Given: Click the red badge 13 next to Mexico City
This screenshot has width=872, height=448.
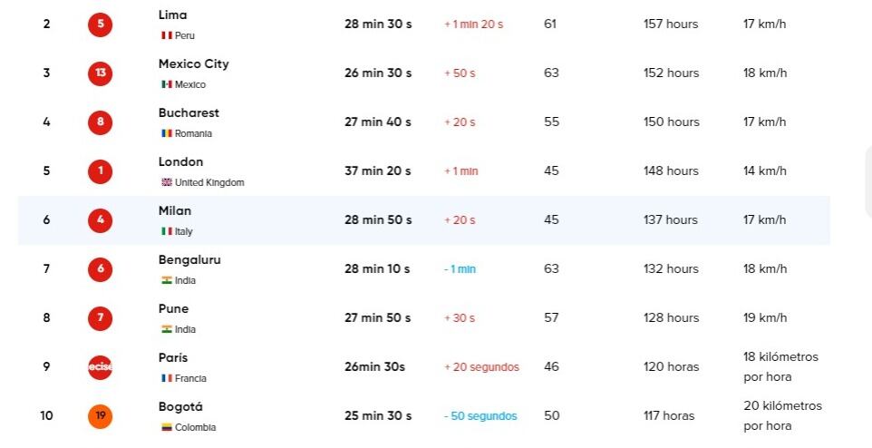Looking at the screenshot, I should click(x=100, y=73).
